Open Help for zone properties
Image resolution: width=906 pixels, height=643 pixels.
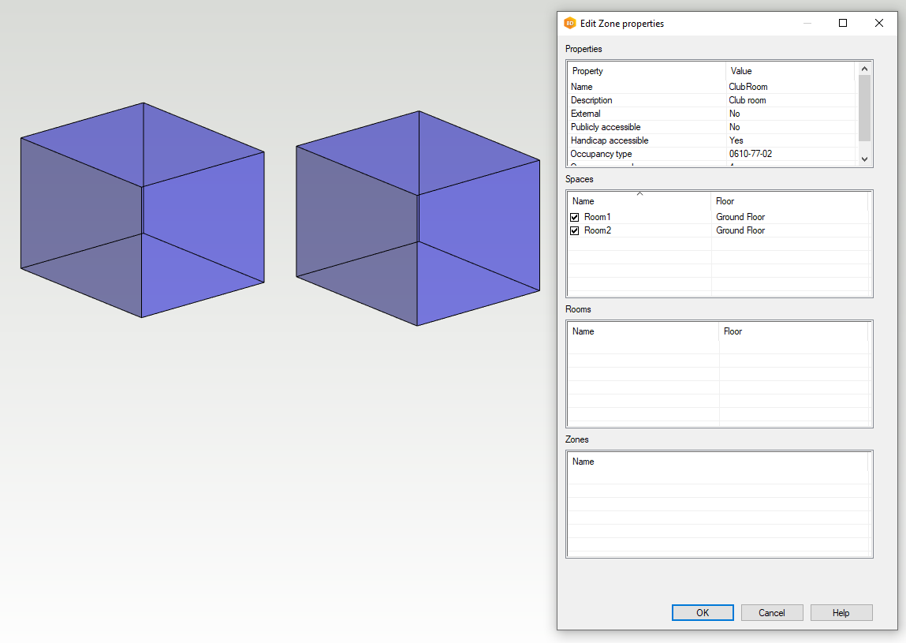(841, 613)
